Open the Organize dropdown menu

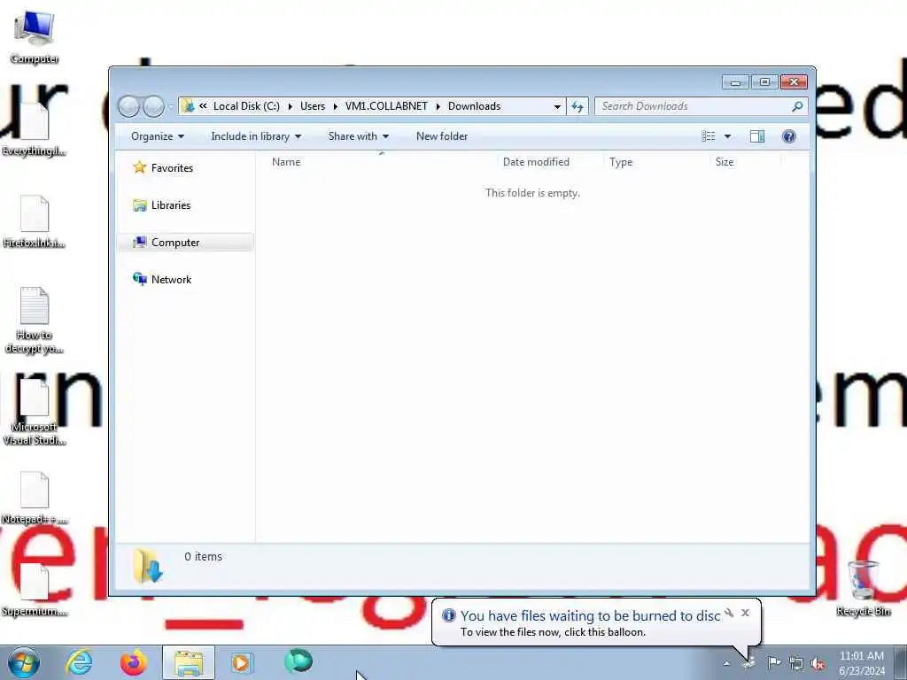pyautogui.click(x=158, y=136)
